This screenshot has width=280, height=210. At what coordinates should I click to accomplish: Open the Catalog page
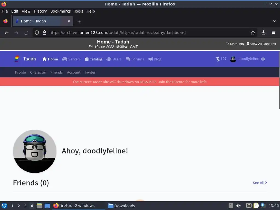94,59
